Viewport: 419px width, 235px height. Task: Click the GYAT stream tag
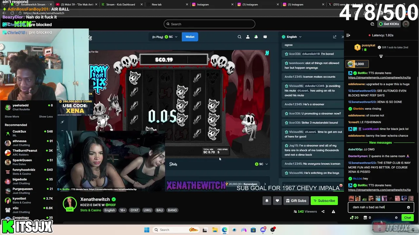coord(135,210)
